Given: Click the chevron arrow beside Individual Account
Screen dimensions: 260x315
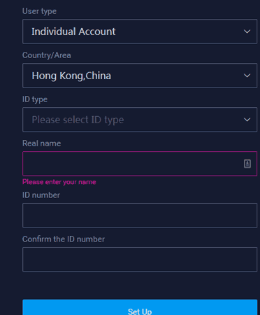Looking at the screenshot, I should [x=247, y=31].
